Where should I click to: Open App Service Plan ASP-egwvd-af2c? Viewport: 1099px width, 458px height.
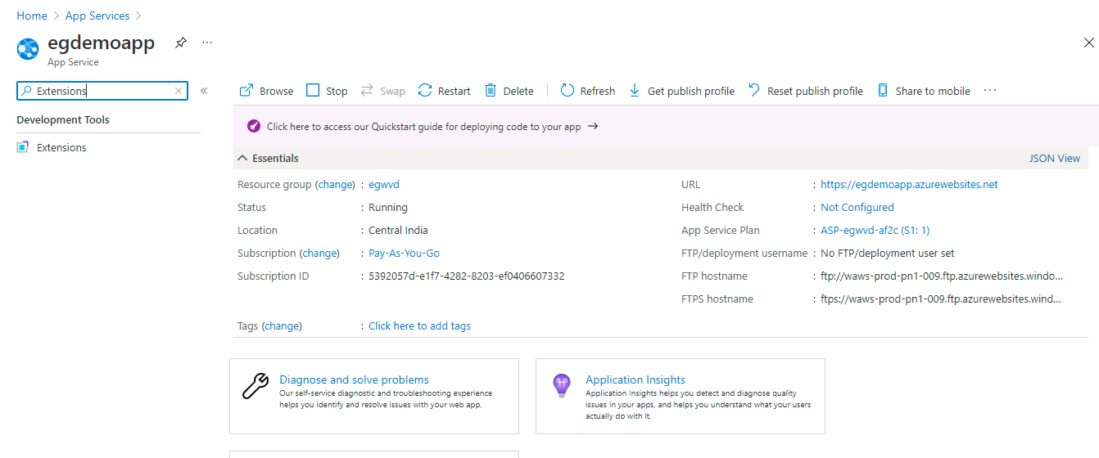pyautogui.click(x=875, y=231)
